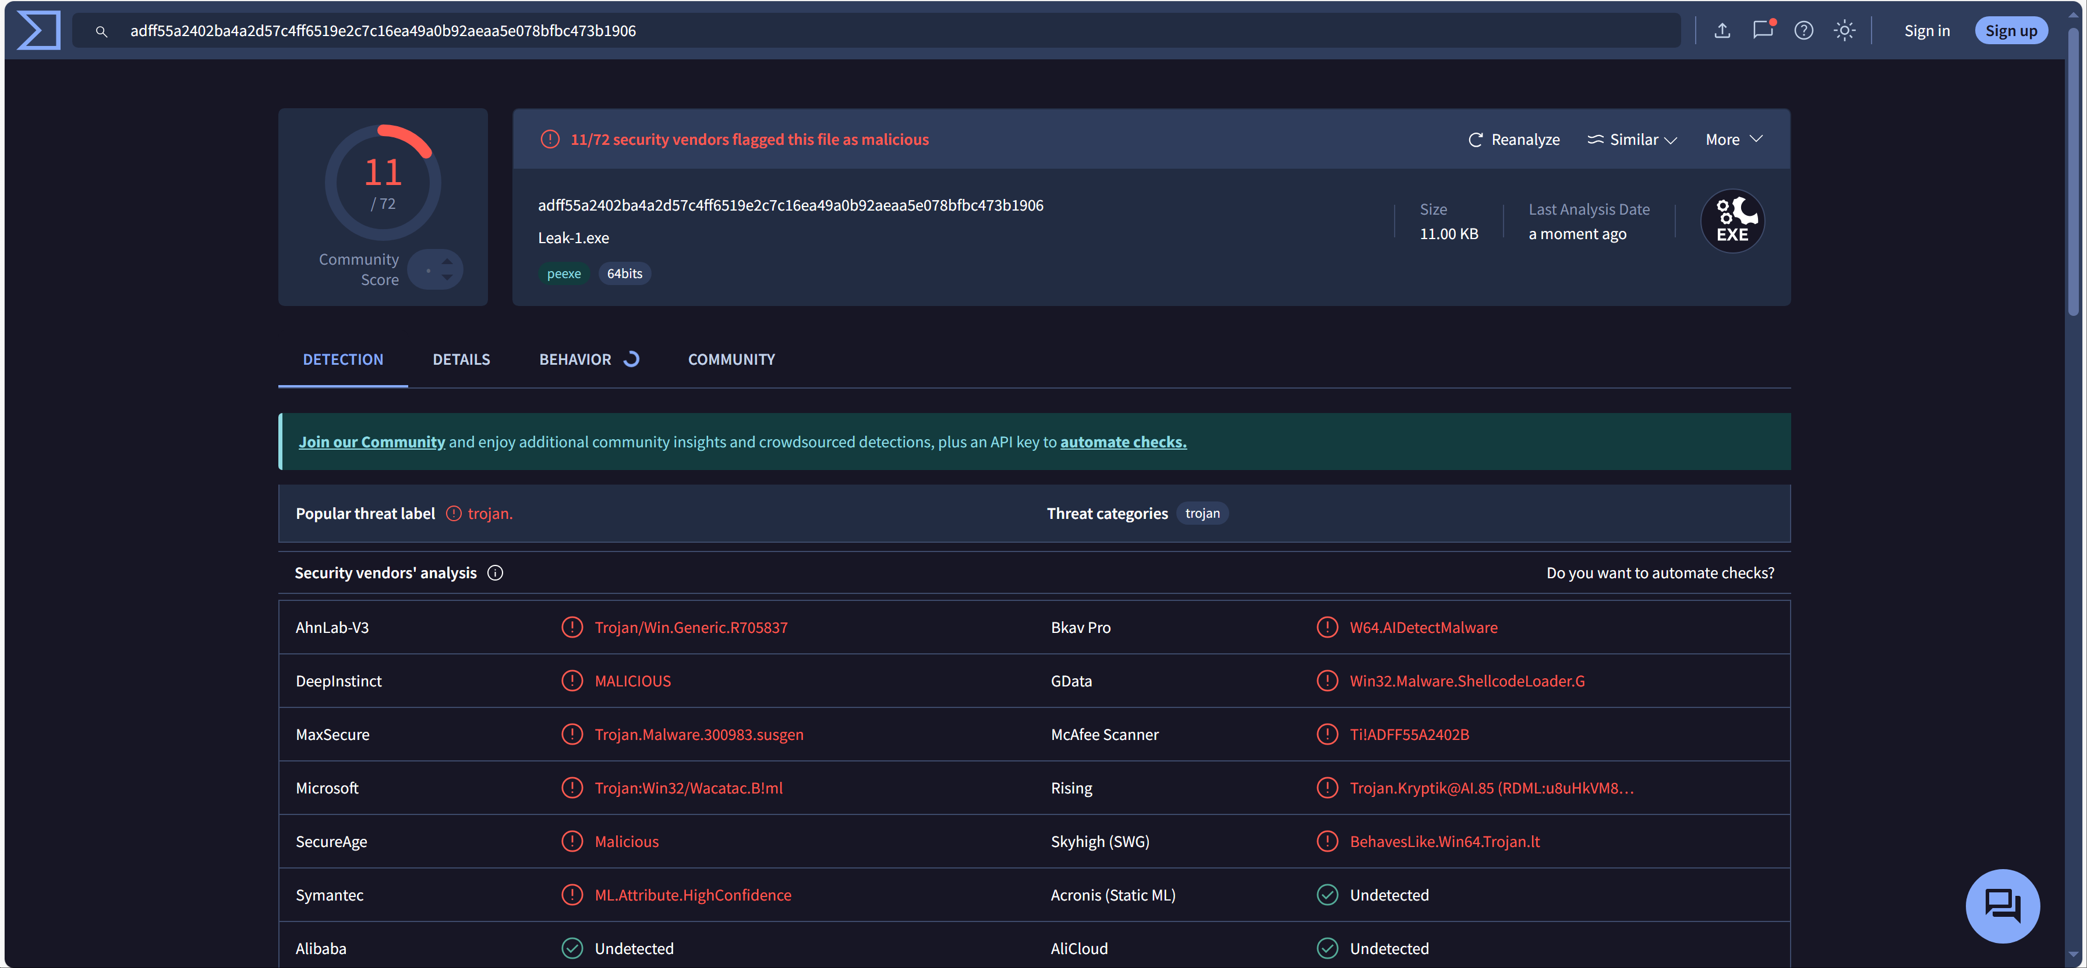Click the Sign up button
This screenshot has height=968, width=2087.
tap(2011, 31)
